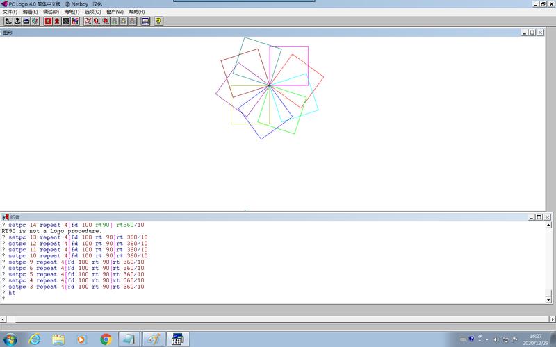Click the taskbar clock showing 16:27
The width and height of the screenshot is (556, 347).
point(535,339)
